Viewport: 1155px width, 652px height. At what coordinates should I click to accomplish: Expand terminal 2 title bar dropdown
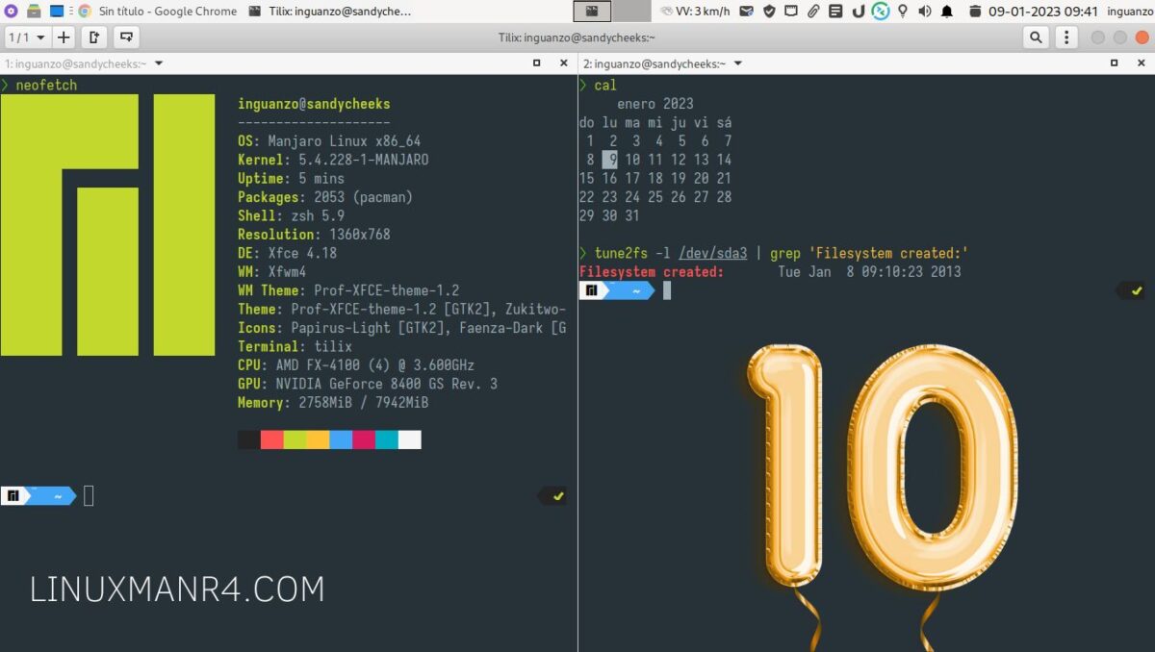pos(737,63)
